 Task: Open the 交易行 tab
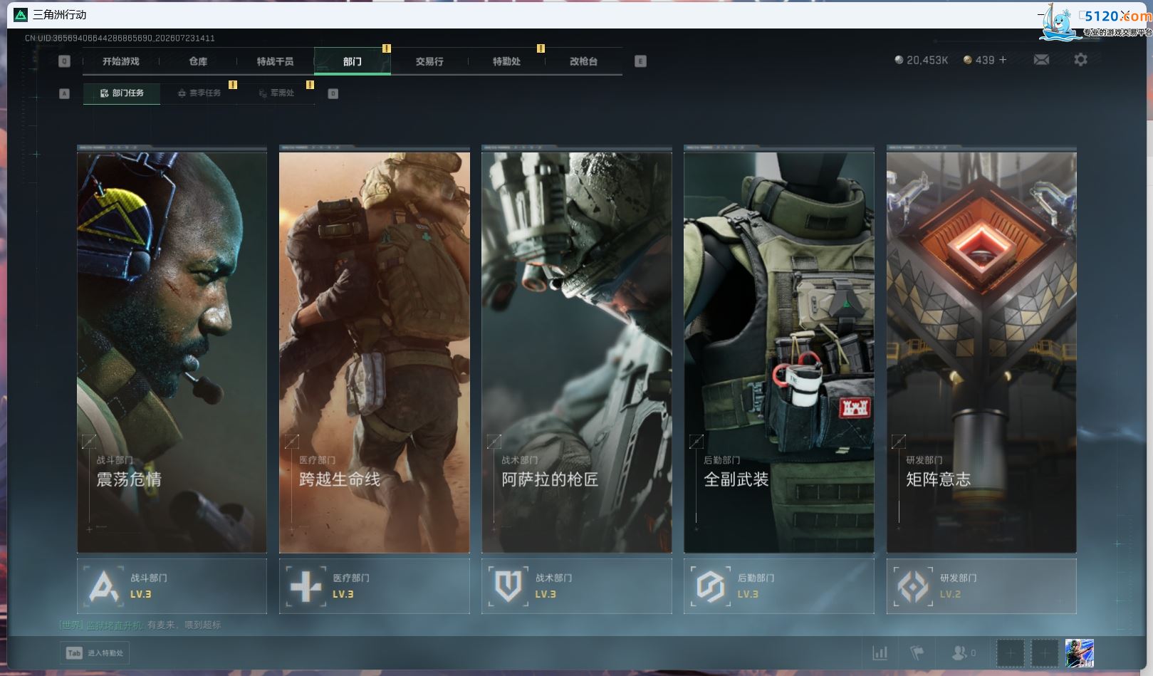[429, 61]
